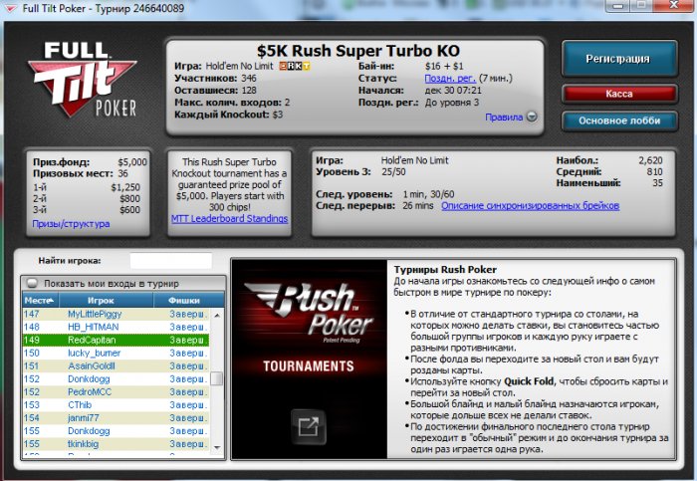
Task: Select Donkdogg row at place 155
Action: click(x=116, y=431)
